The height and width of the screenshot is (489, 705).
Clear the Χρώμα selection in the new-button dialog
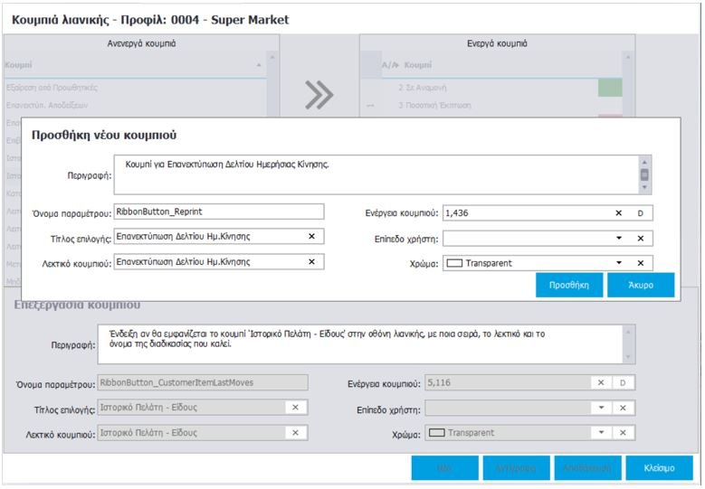(640, 263)
